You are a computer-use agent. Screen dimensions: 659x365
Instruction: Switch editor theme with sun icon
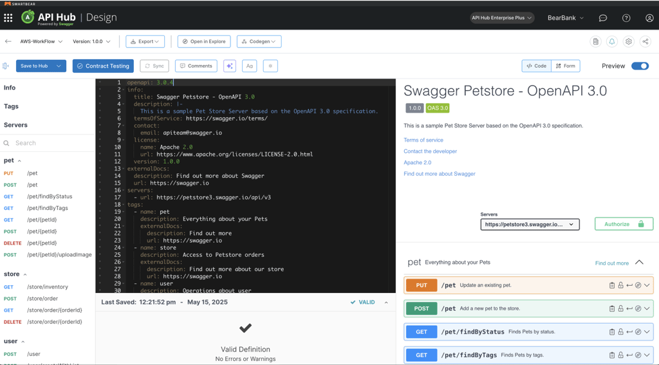[270, 66]
